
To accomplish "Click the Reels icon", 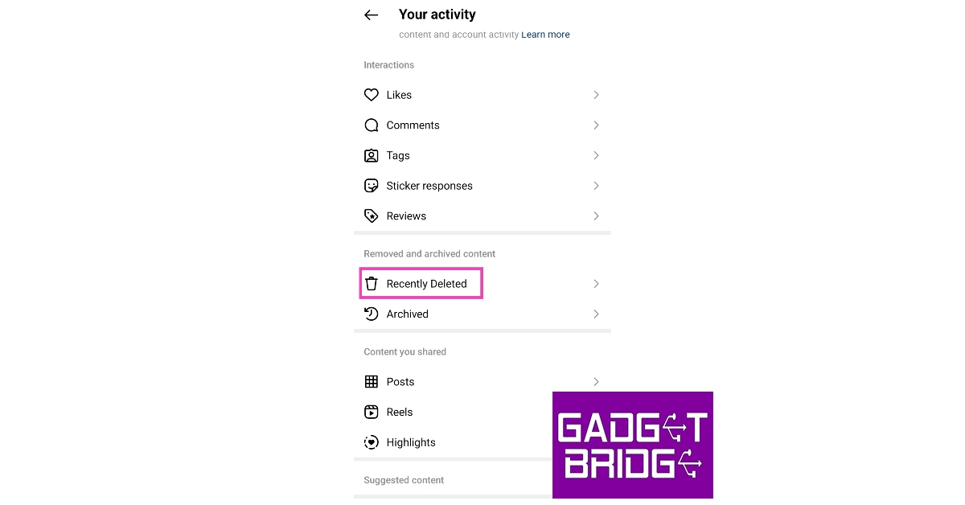I will tap(371, 413).
